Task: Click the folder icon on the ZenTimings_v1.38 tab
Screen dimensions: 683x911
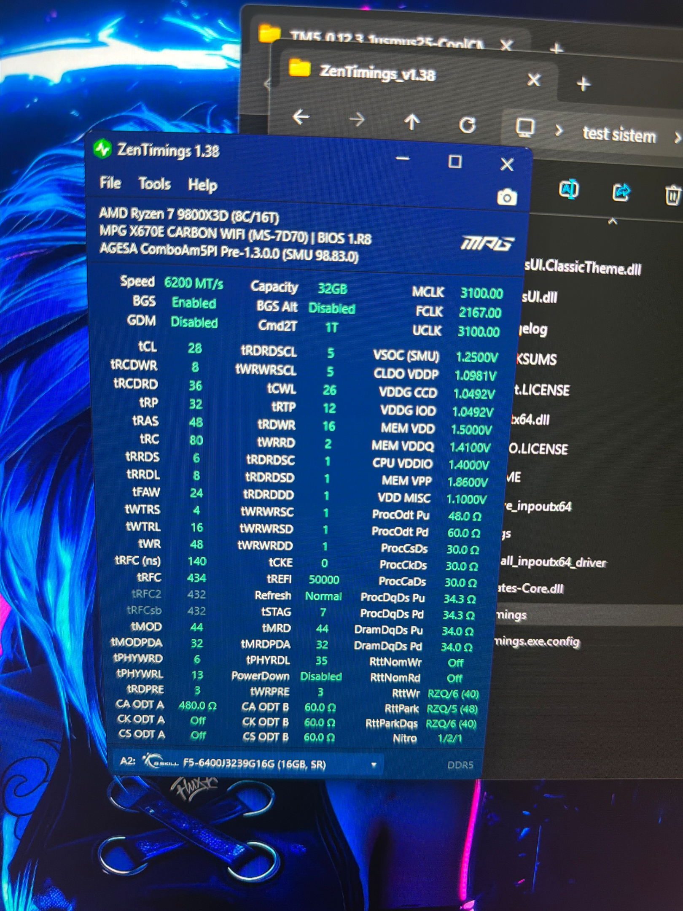Action: (x=300, y=68)
